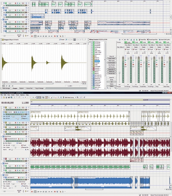Switch to the Groove Pool tab
Viewport: 172px width, 196px height.
[29, 88]
